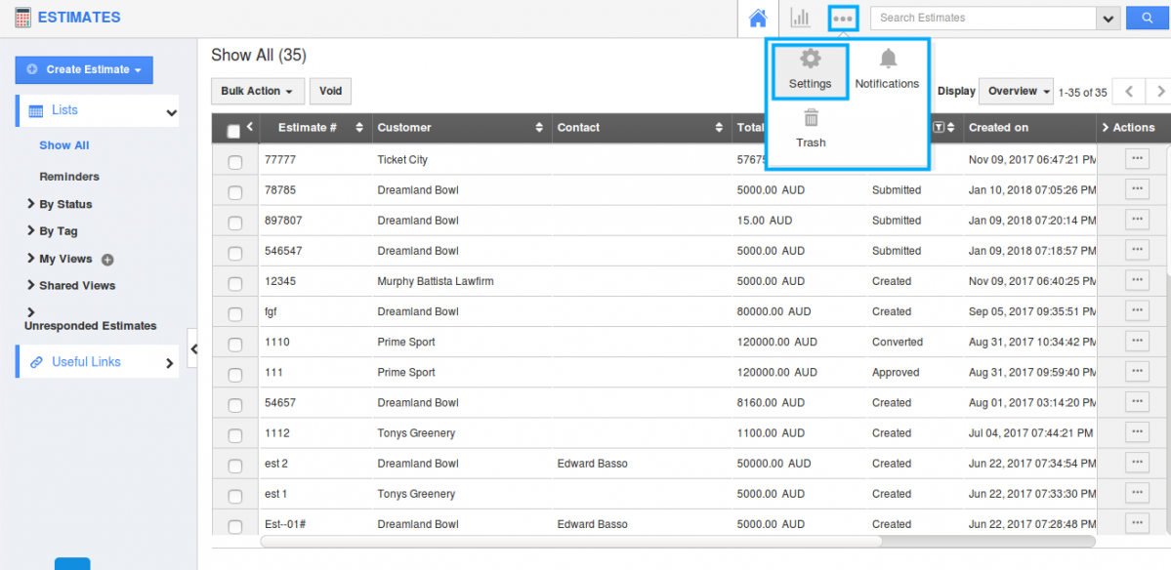The width and height of the screenshot is (1171, 570).
Task: Check the row for estimate 1112
Action: click(x=234, y=435)
